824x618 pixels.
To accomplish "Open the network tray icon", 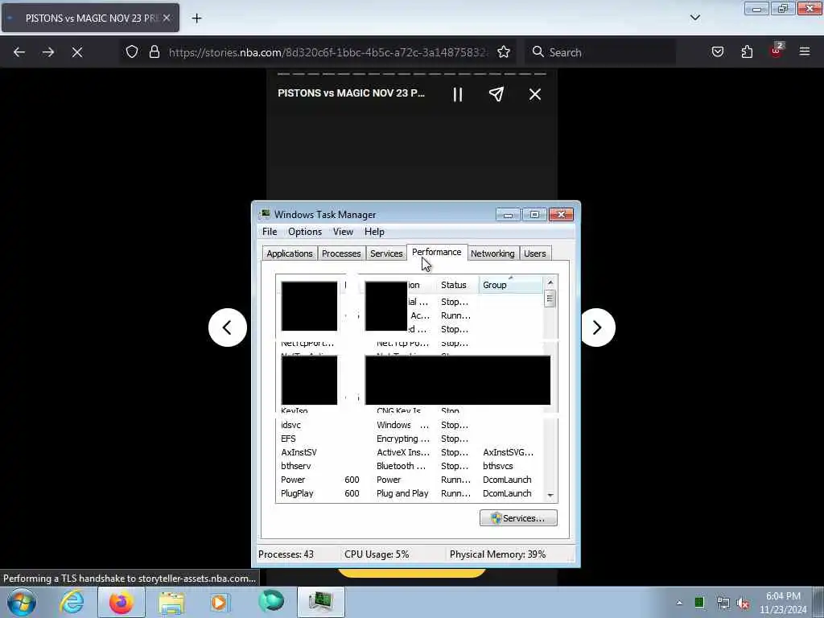I will tap(723, 603).
